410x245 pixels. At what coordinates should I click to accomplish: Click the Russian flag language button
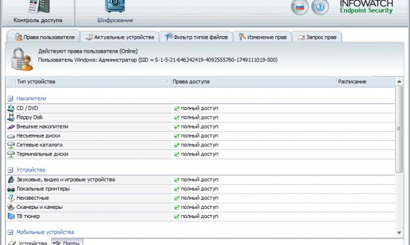[300, 7]
